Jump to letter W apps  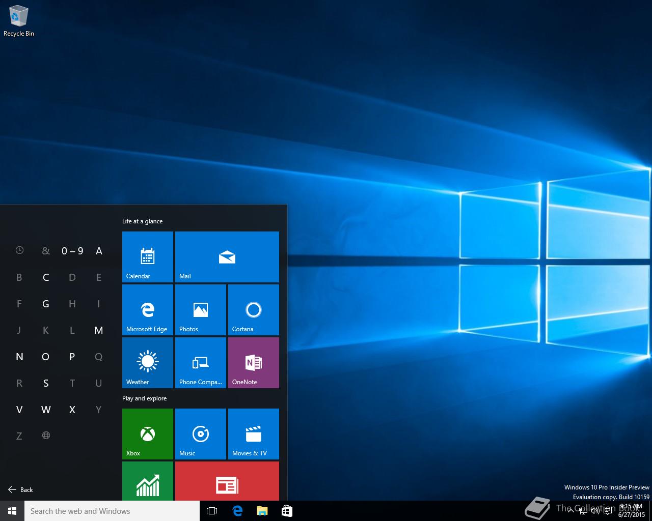click(x=46, y=409)
